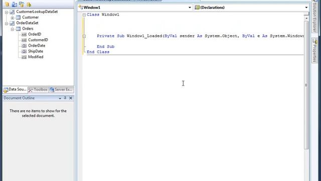Click the code editor scroll up arrow
Viewport: 321px width, 181px height.
click(306, 18)
